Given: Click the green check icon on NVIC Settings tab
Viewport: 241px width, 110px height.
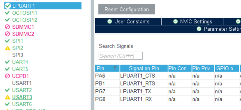Looking at the screenshot, I should tap(175, 22).
